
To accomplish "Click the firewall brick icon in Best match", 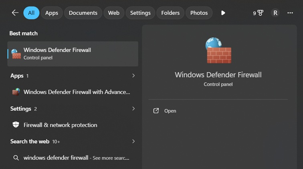I will 16,54.
